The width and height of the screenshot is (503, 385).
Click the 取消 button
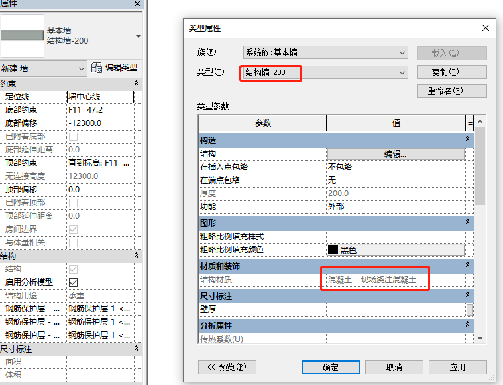pyautogui.click(x=394, y=367)
